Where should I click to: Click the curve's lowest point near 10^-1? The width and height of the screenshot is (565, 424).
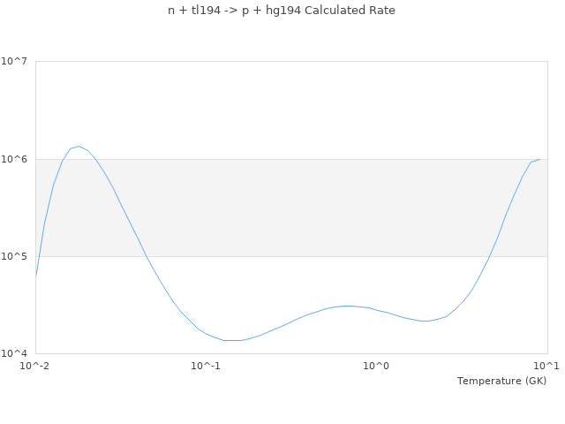coord(231,340)
